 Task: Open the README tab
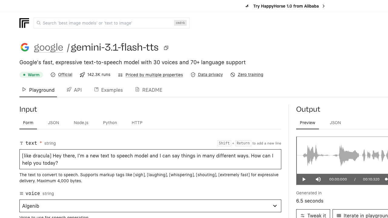(x=149, y=90)
